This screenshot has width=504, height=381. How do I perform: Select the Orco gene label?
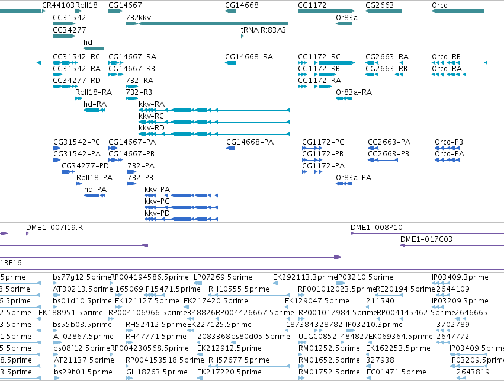[439, 5]
